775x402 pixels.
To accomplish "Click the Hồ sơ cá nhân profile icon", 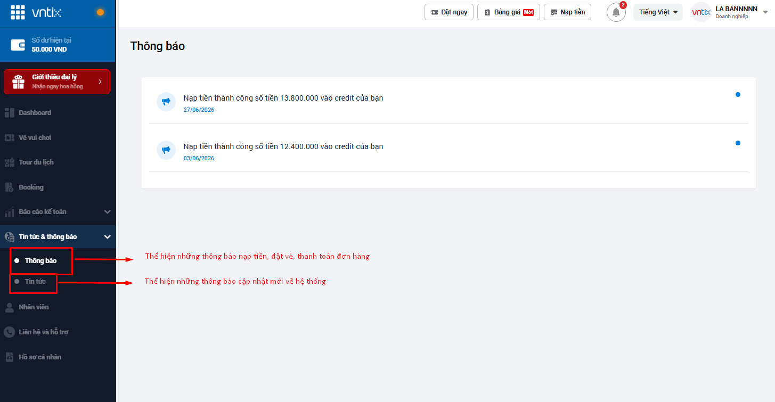I will [9, 357].
